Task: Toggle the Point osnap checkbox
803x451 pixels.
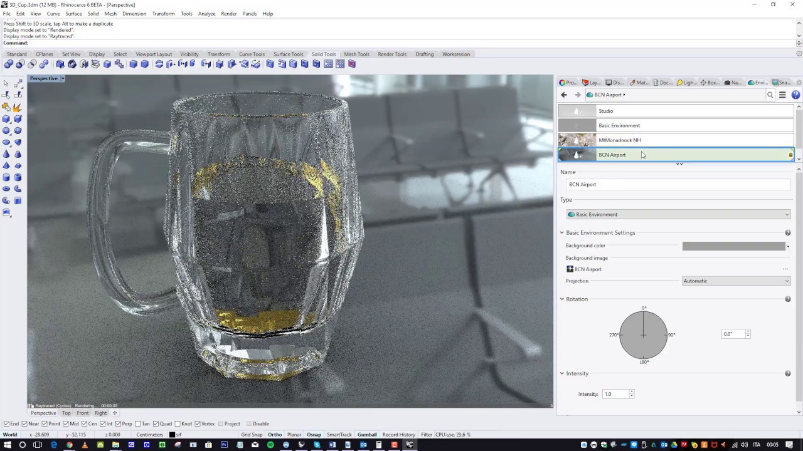Action: point(43,423)
